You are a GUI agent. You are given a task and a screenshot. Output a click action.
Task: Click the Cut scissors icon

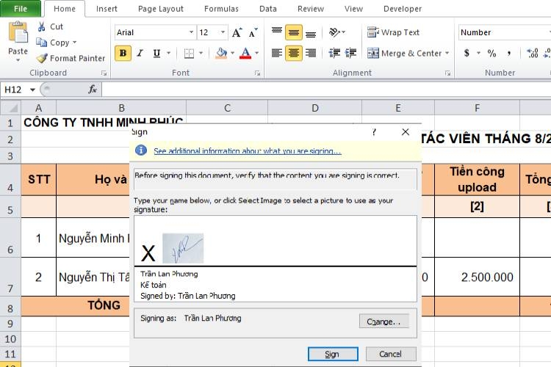tap(41, 26)
